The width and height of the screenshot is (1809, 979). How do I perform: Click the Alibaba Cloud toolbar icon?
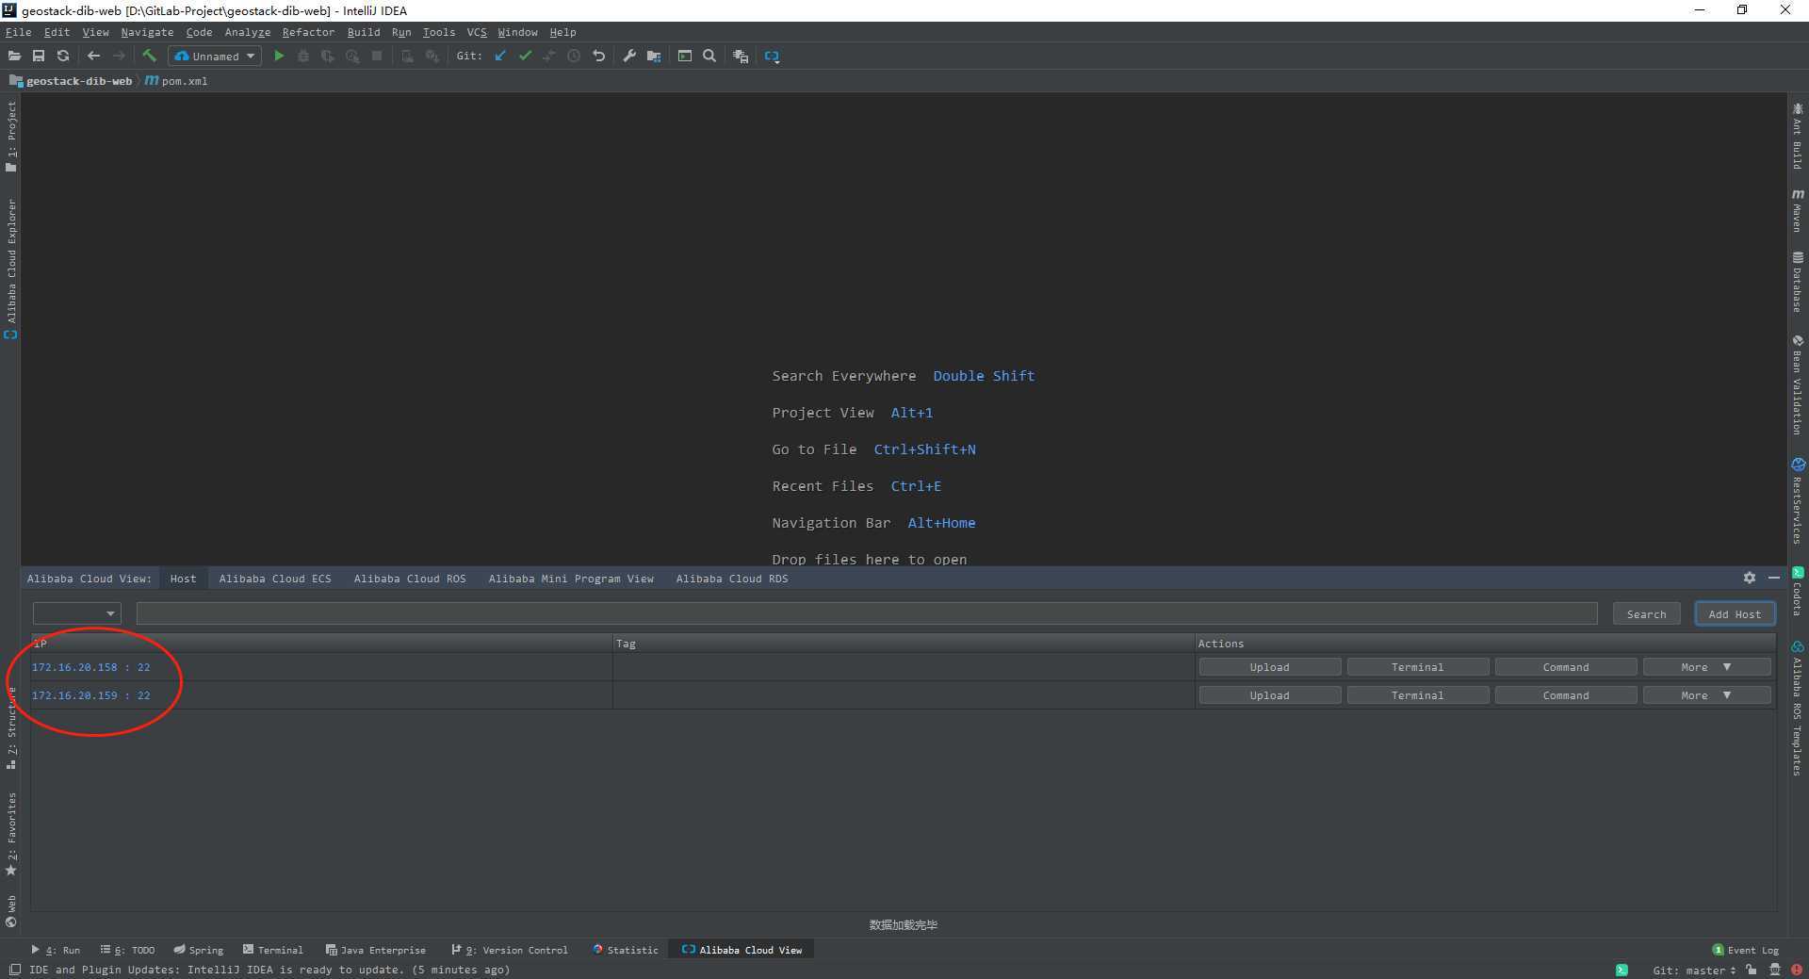772,57
